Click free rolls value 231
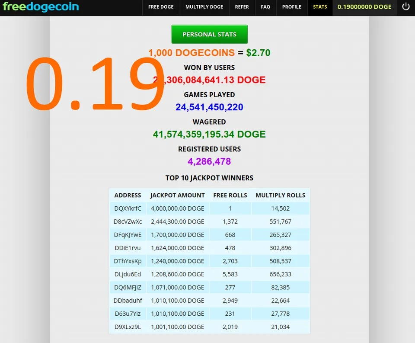Screen dimensions: 415x343 pyautogui.click(x=230, y=314)
